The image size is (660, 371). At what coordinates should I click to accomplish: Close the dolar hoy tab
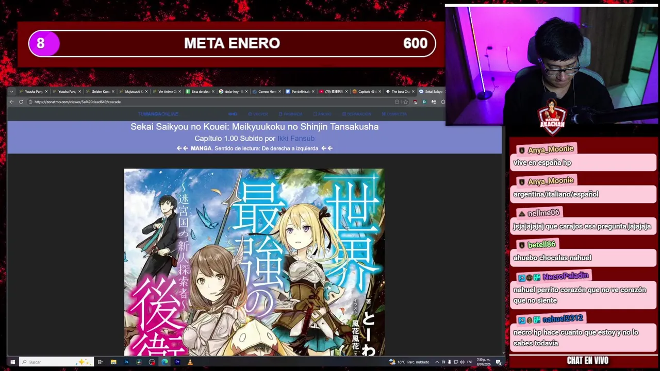point(246,92)
